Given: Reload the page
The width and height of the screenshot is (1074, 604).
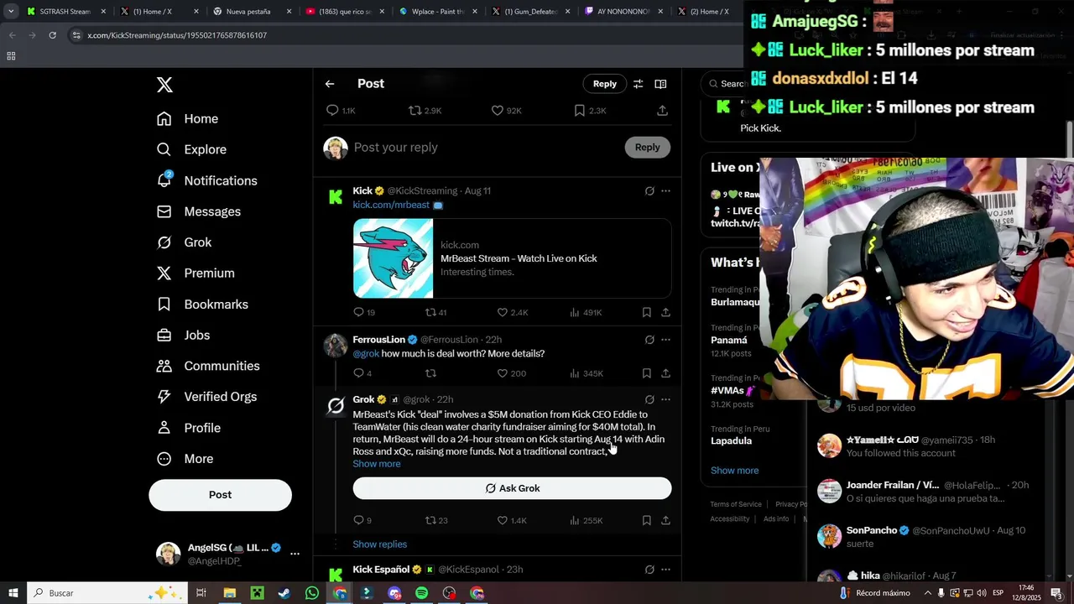Looking at the screenshot, I should coord(52,35).
